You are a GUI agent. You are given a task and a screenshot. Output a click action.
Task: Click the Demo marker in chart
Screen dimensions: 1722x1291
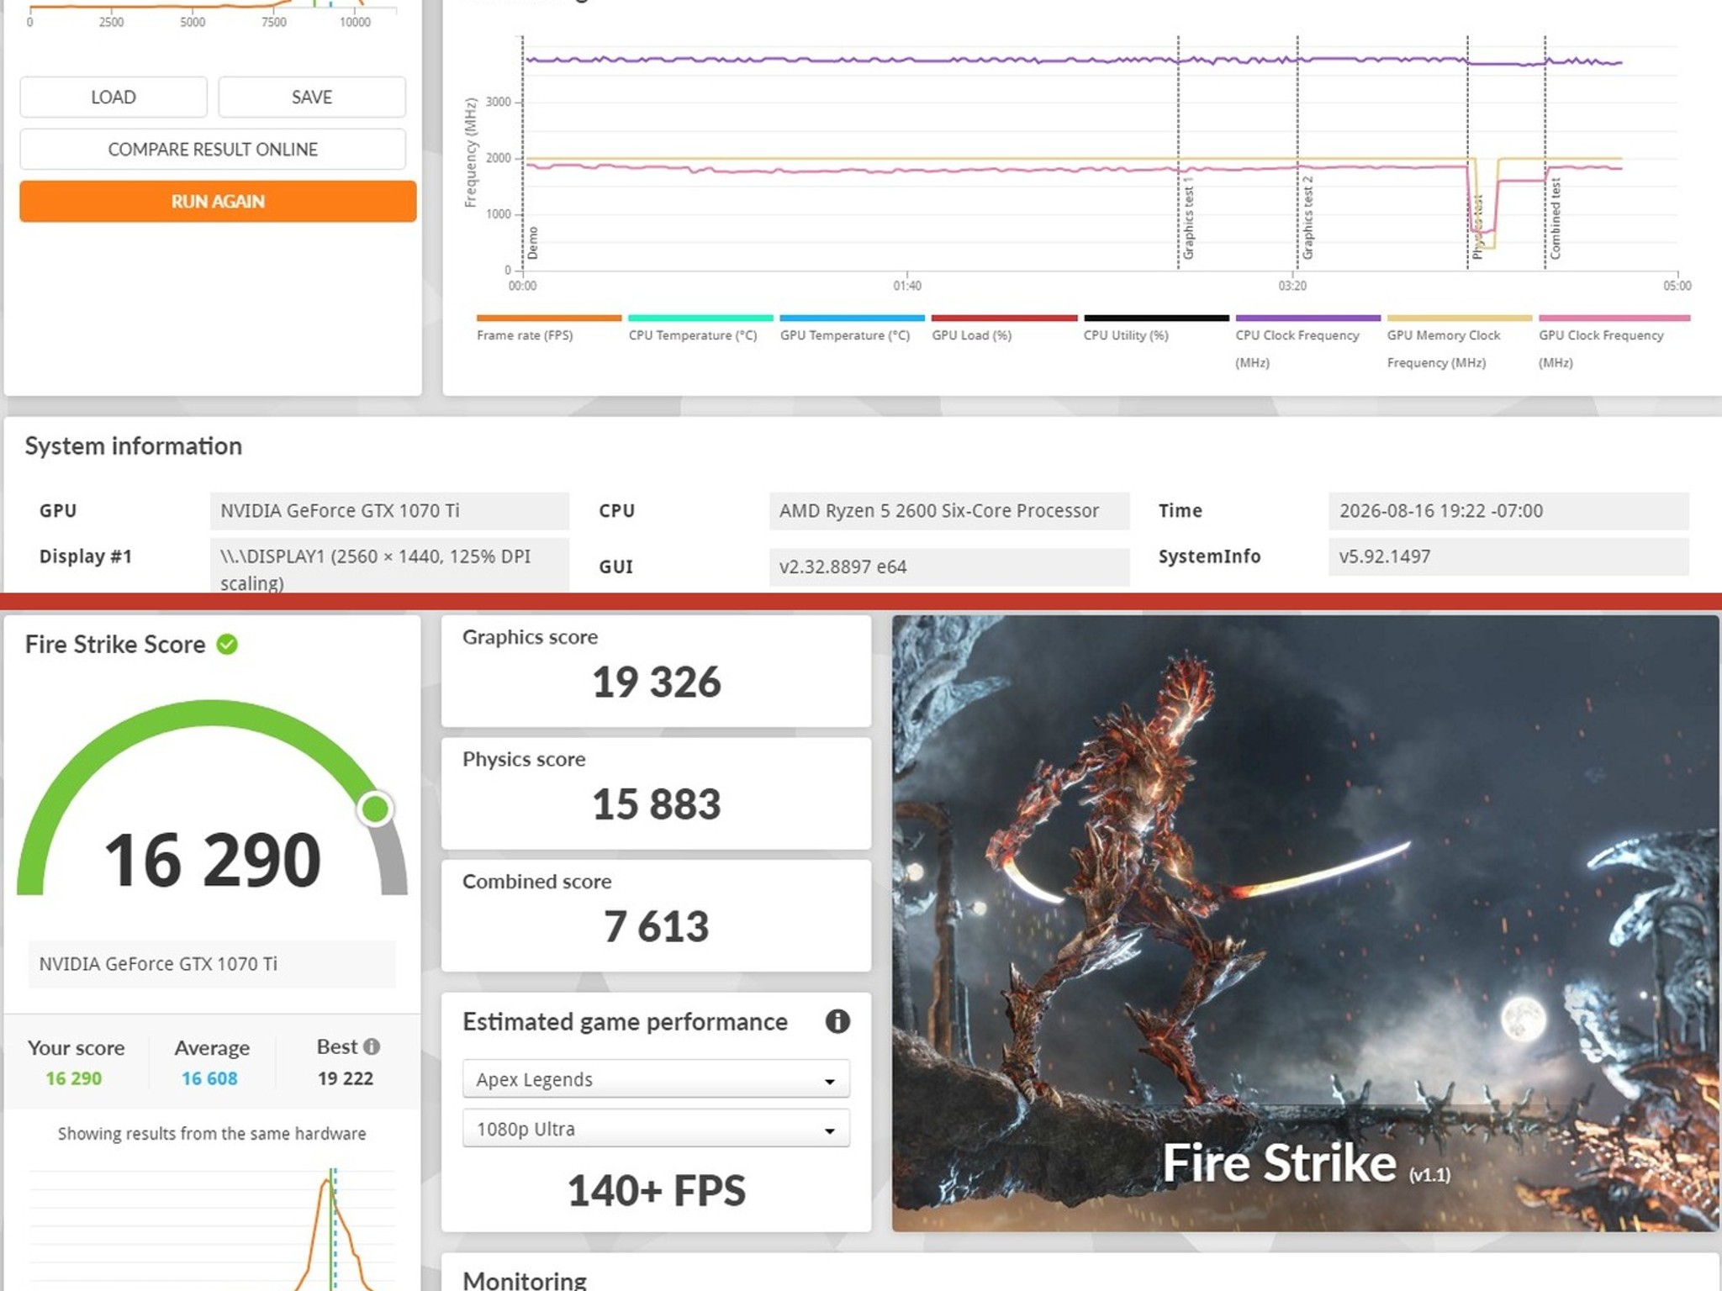pyautogui.click(x=532, y=243)
